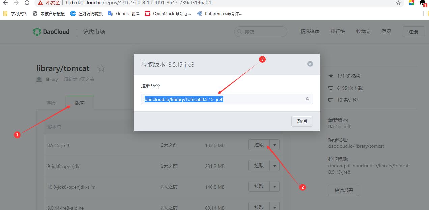Click the 注册 button
Image resolution: width=429 pixels, height=210 pixels.
(x=413, y=32)
